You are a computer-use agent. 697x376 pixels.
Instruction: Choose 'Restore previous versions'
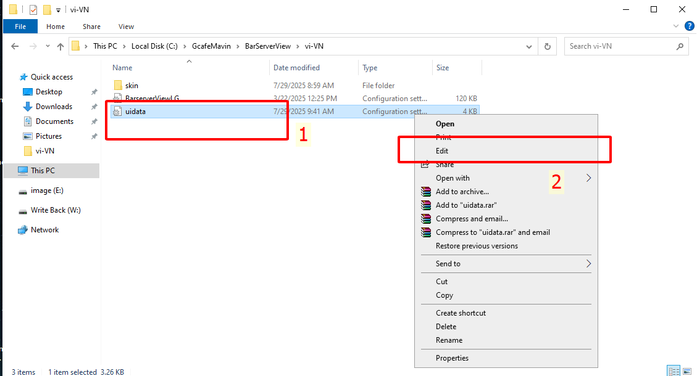(506, 246)
